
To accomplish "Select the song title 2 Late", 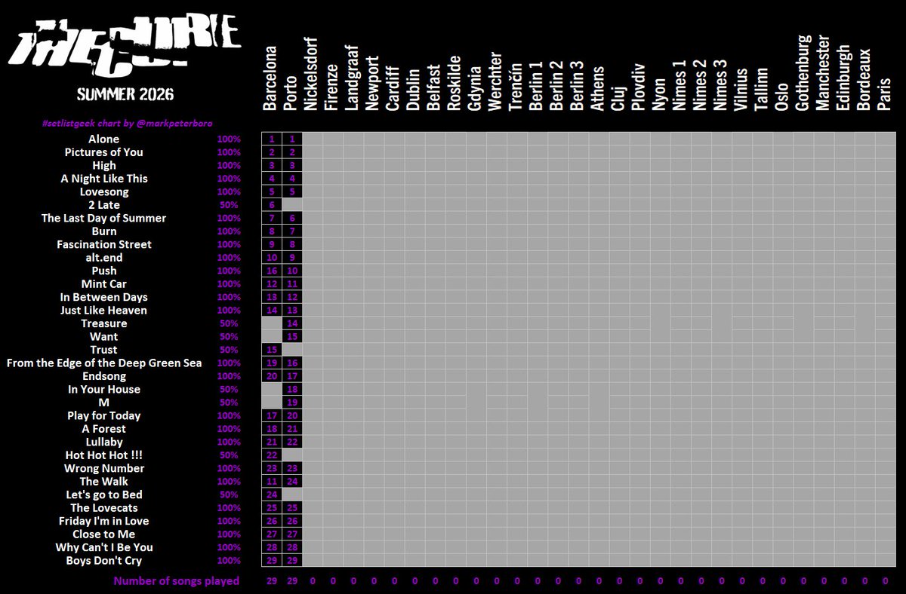I will [x=104, y=205].
